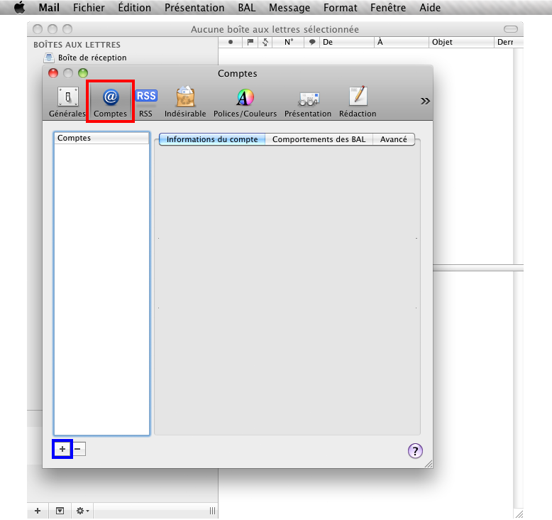
Task: Open the BAL menu
Action: click(x=247, y=7)
